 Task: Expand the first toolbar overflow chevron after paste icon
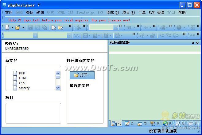(x=70, y=26)
